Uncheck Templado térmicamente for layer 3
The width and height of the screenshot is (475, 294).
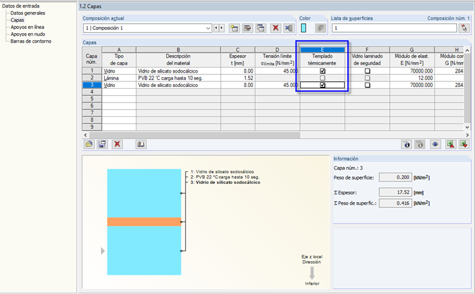point(322,85)
